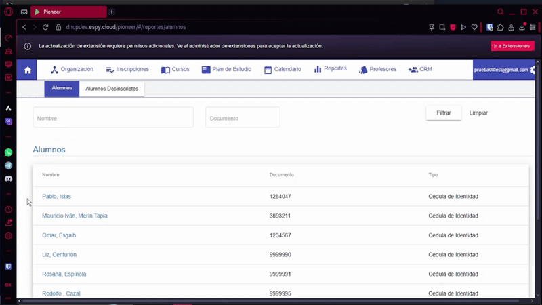The height and width of the screenshot is (305, 542).
Task: Switch to the Alumnos Desinscriptos tab
Action: [112, 89]
